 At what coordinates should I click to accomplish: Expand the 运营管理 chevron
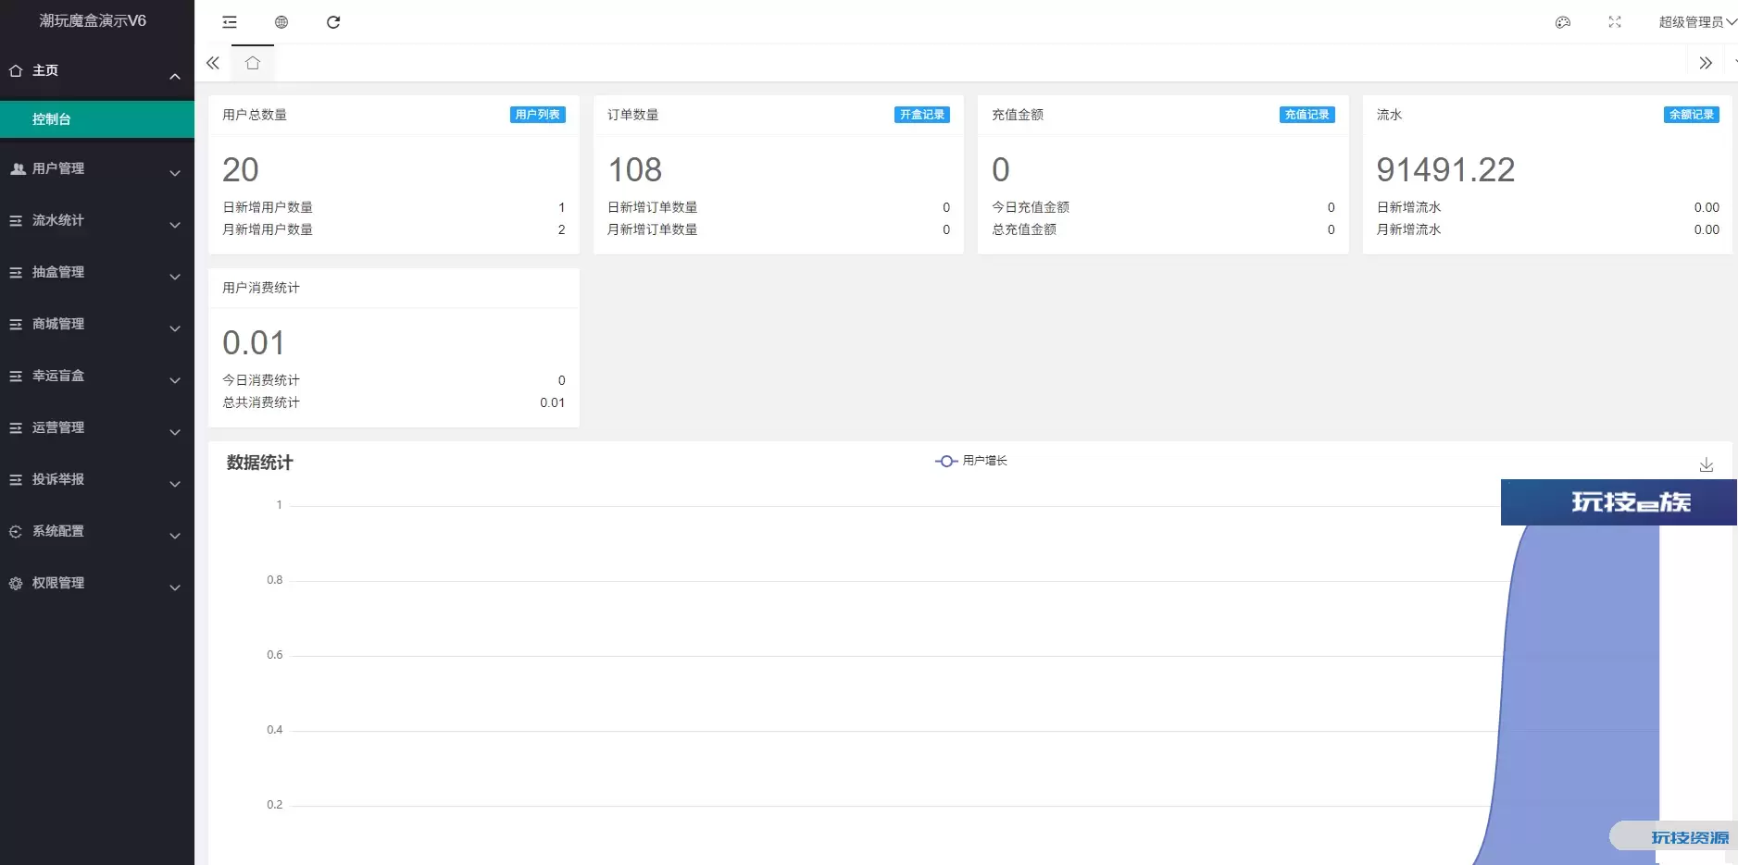pyautogui.click(x=175, y=432)
